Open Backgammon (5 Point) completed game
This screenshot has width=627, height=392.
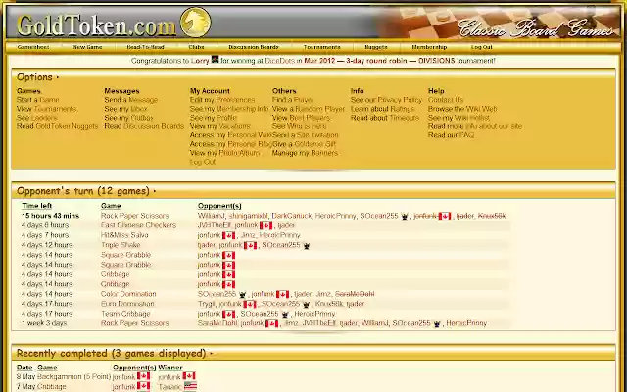(73, 376)
